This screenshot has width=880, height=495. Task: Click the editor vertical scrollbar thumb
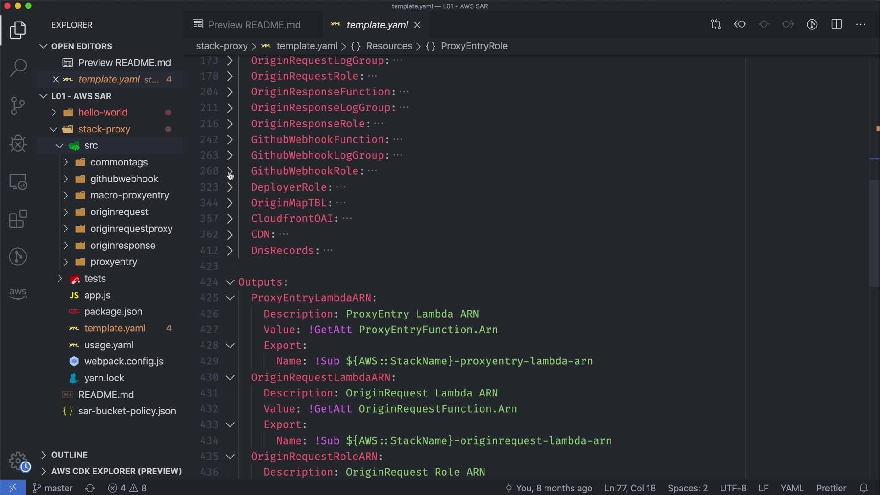[874, 234]
